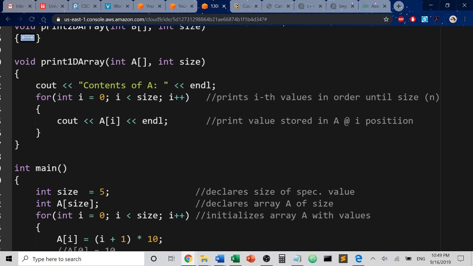Open Command Prompt from taskbar
Screen dimensions: 473x266
click(328, 259)
